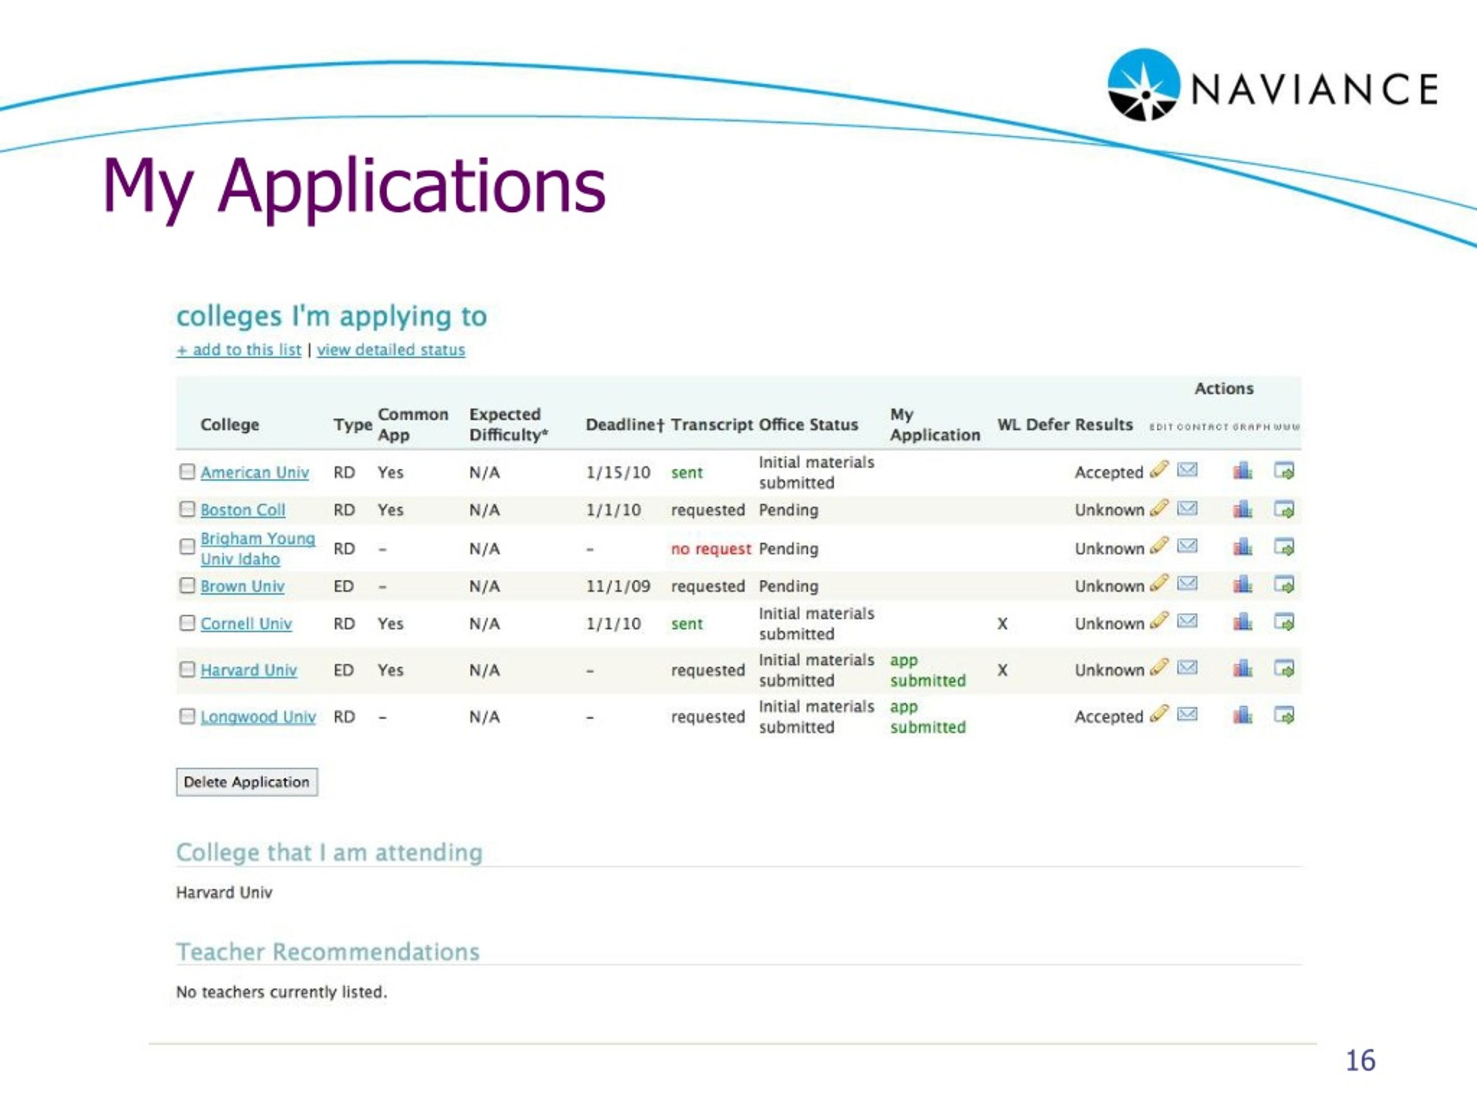Click 'app submitted' in the Longwood Univ row
This screenshot has width=1477, height=1108.
[928, 717]
